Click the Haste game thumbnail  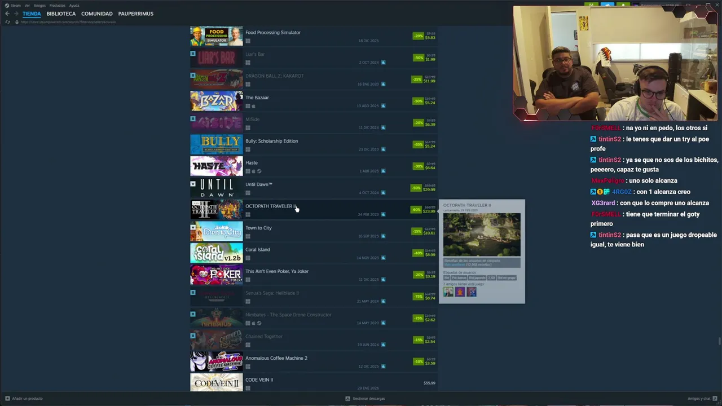click(x=217, y=166)
